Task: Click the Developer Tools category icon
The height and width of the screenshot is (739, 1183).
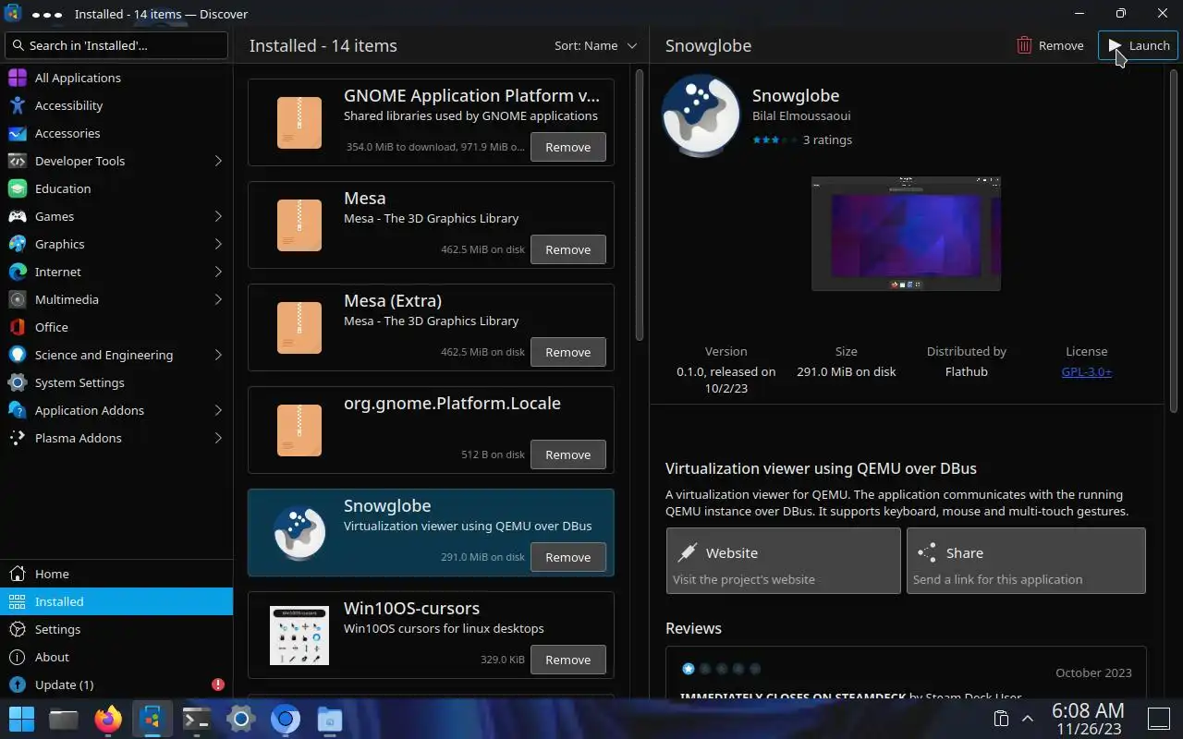Action: (x=18, y=161)
